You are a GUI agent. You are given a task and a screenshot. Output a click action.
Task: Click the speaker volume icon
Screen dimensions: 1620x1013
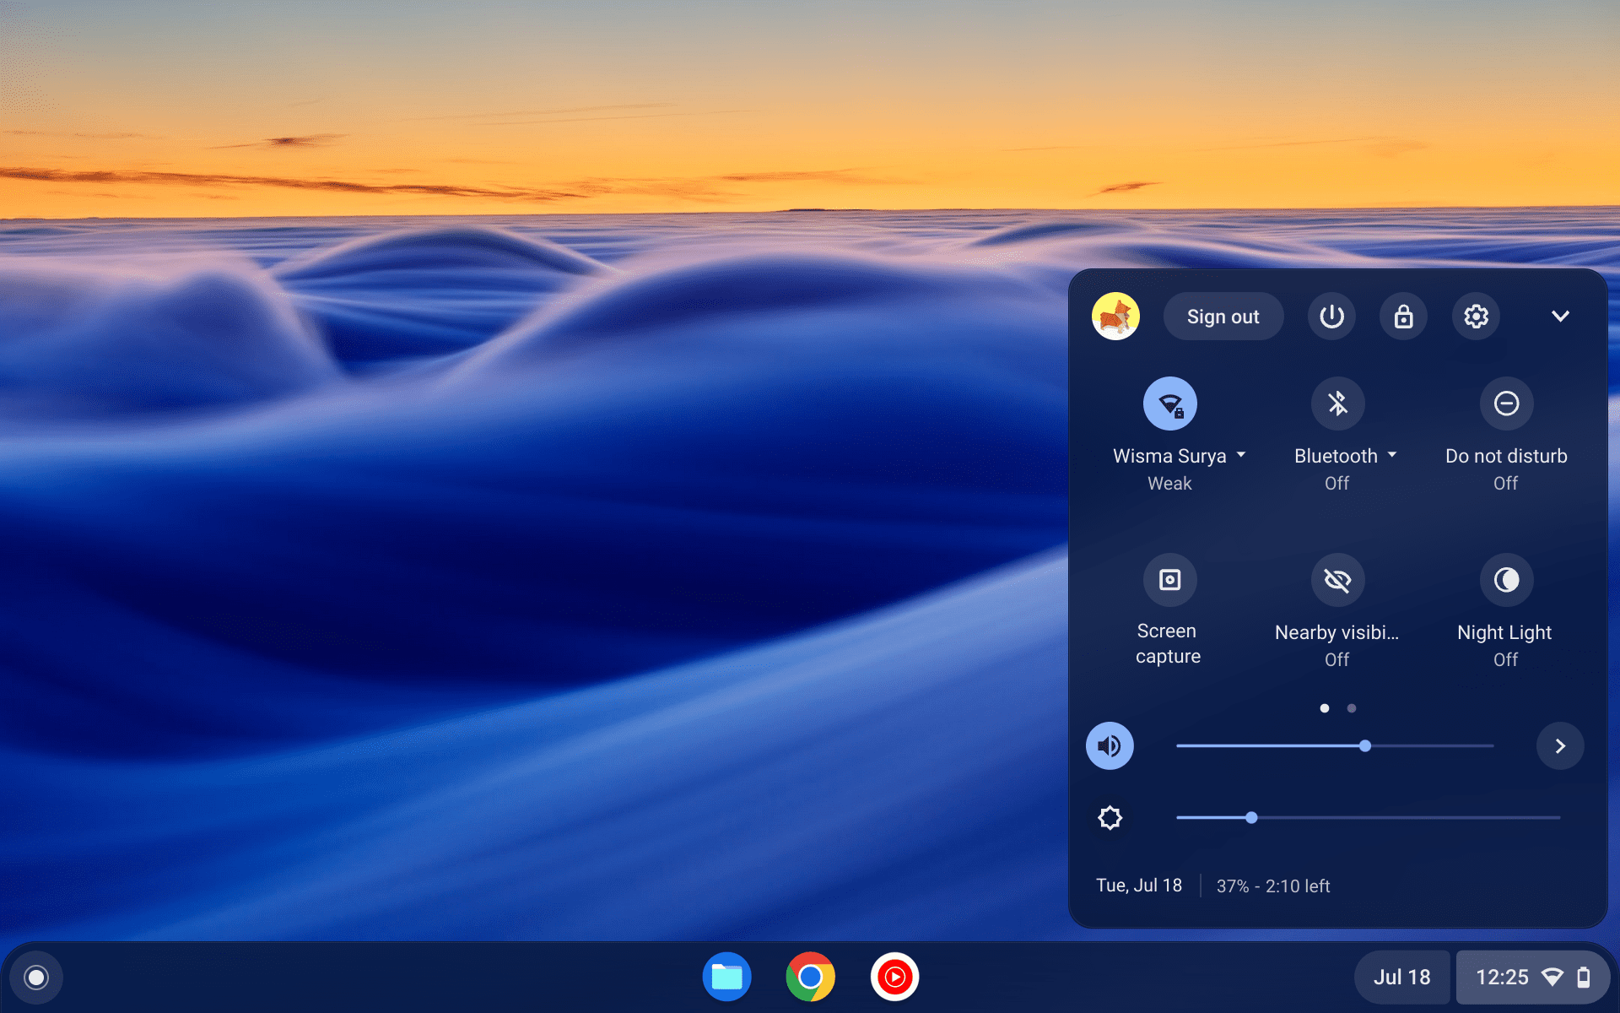[x=1110, y=745]
